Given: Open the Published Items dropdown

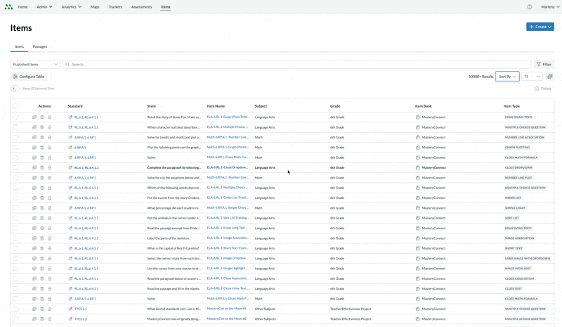Looking at the screenshot, I should tap(35, 64).
